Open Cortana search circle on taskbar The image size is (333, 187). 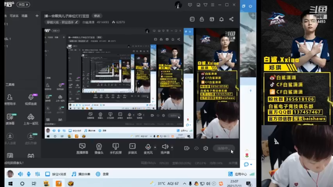pyautogui.click(x=22, y=183)
